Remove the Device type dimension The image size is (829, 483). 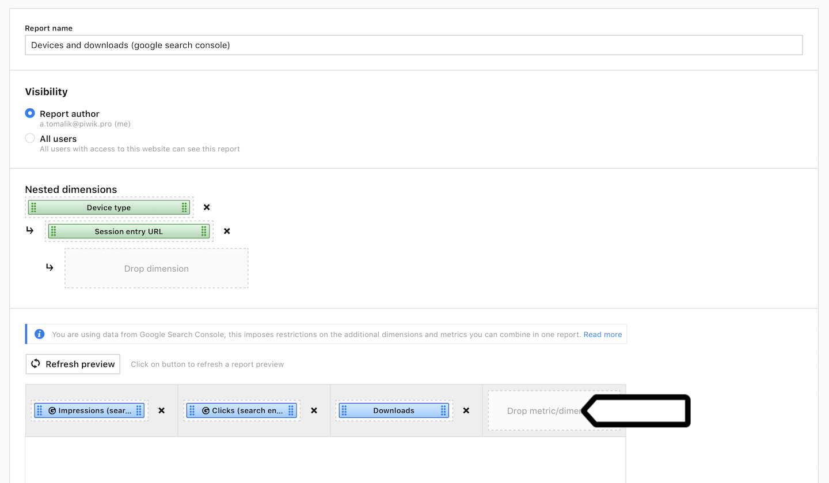tap(207, 207)
